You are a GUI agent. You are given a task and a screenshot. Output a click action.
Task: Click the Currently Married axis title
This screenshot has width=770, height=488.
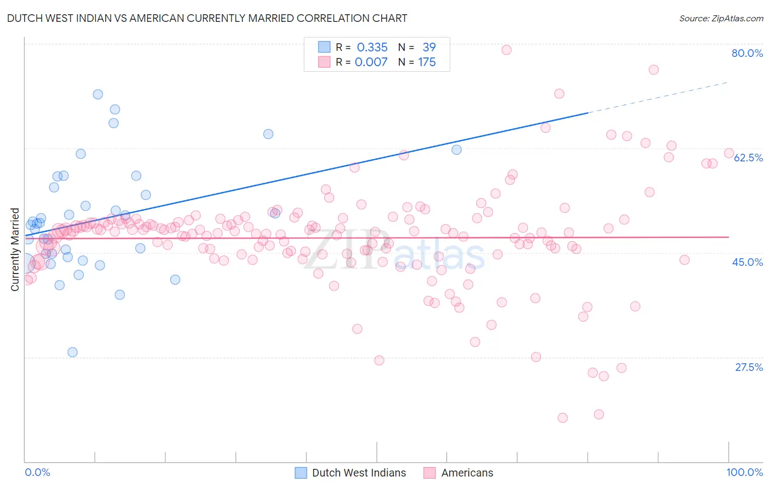15,249
